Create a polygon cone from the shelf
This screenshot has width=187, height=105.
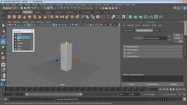[25, 17]
